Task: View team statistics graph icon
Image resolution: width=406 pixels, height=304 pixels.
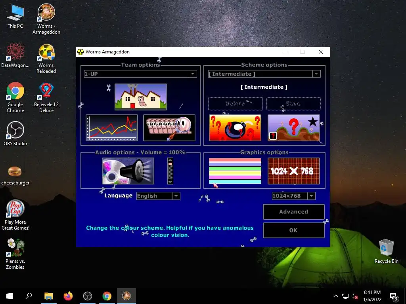Action: point(111,128)
